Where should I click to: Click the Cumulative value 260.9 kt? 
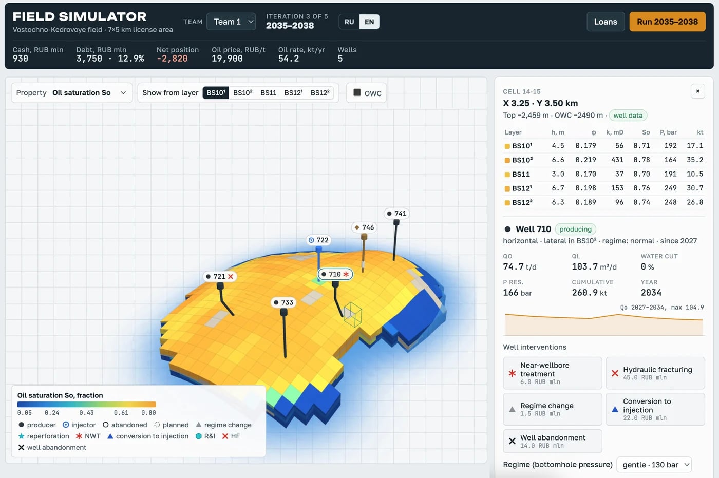590,293
